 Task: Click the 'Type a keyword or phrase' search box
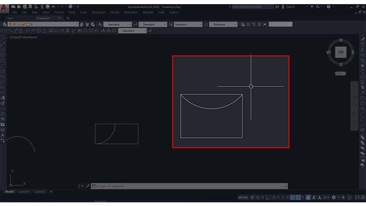coord(253,7)
